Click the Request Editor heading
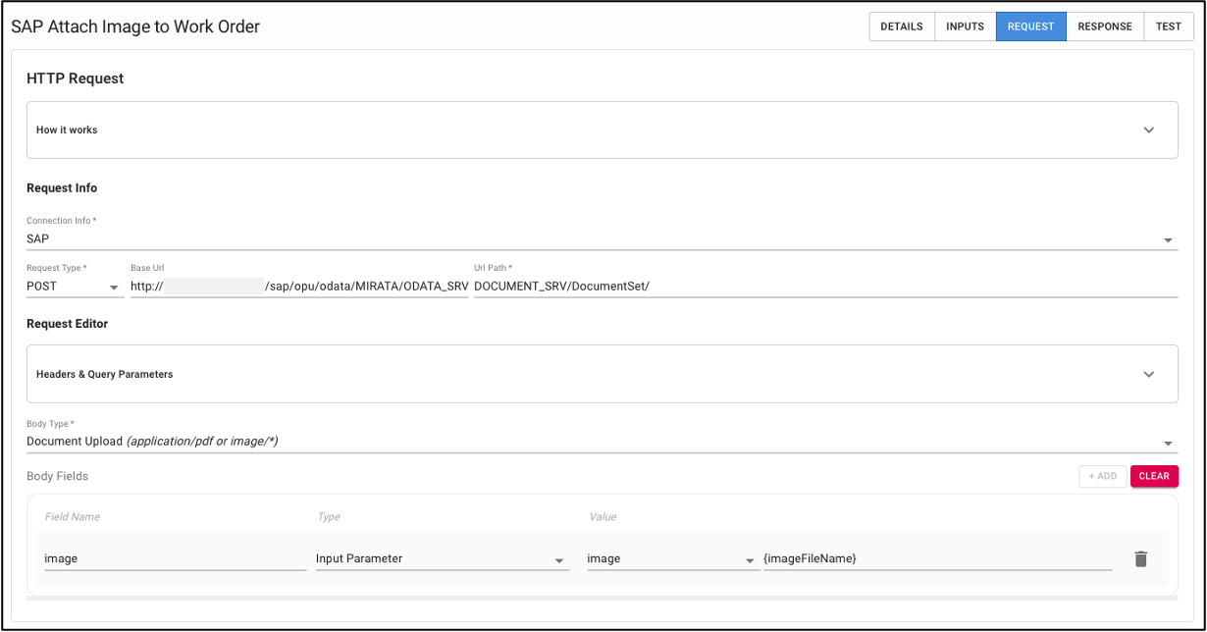1207x632 pixels. [x=68, y=323]
